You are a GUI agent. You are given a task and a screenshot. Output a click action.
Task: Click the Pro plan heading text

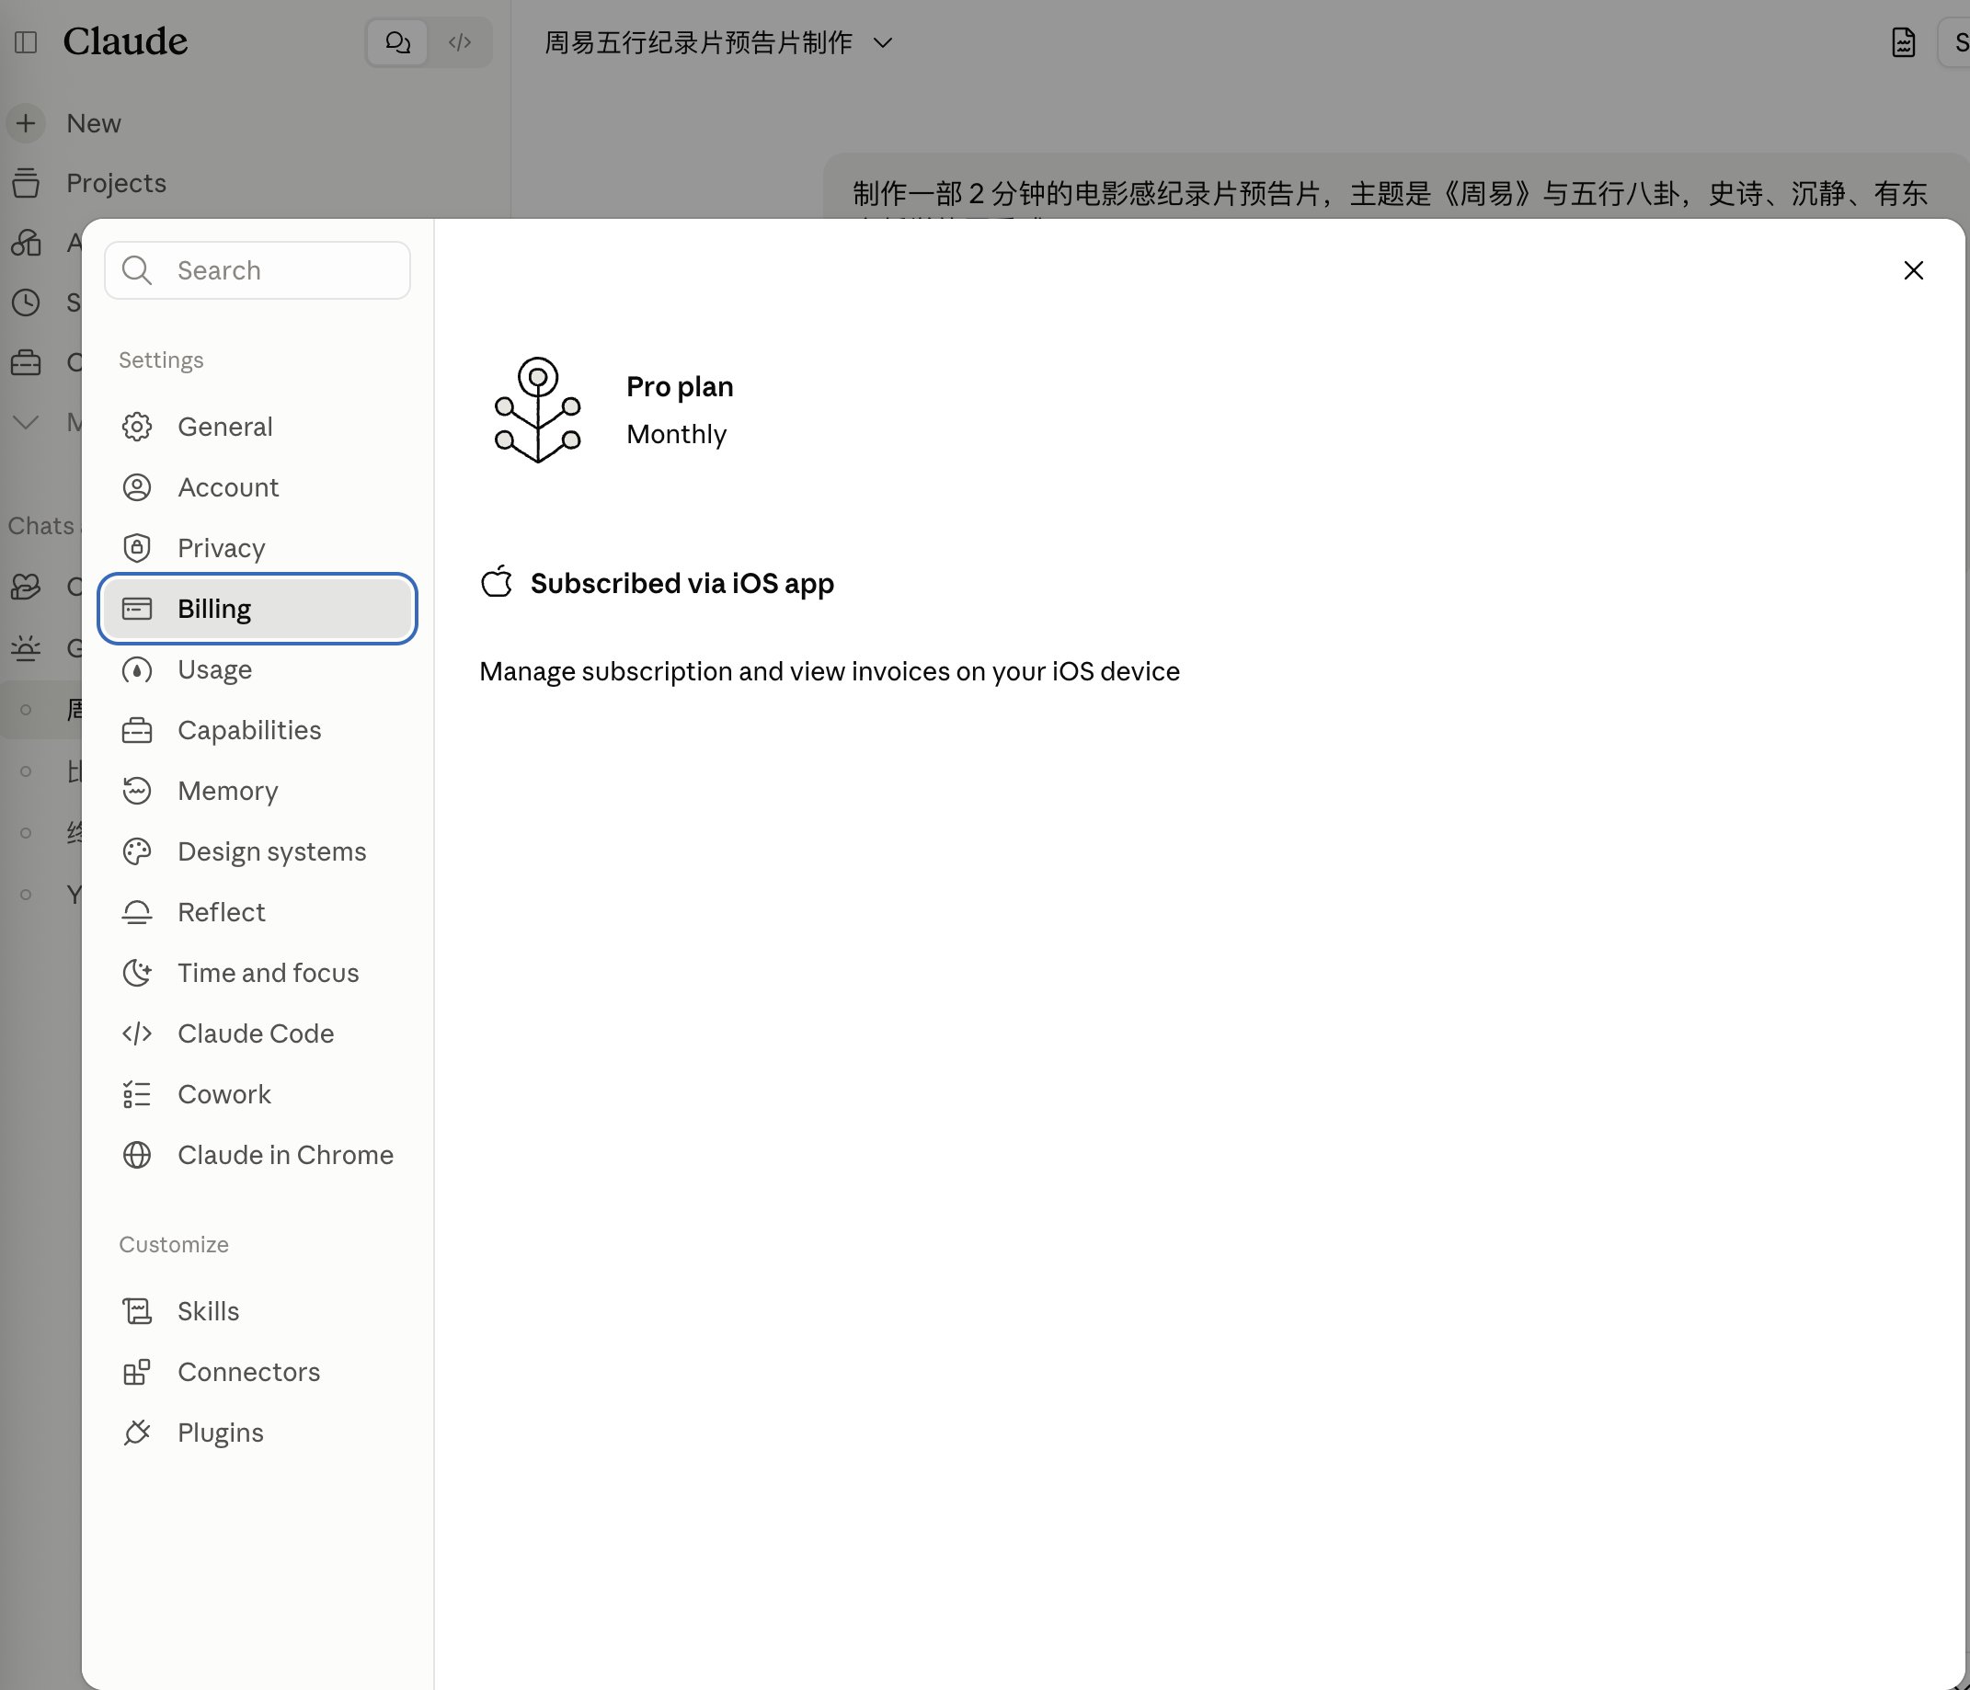coord(680,387)
